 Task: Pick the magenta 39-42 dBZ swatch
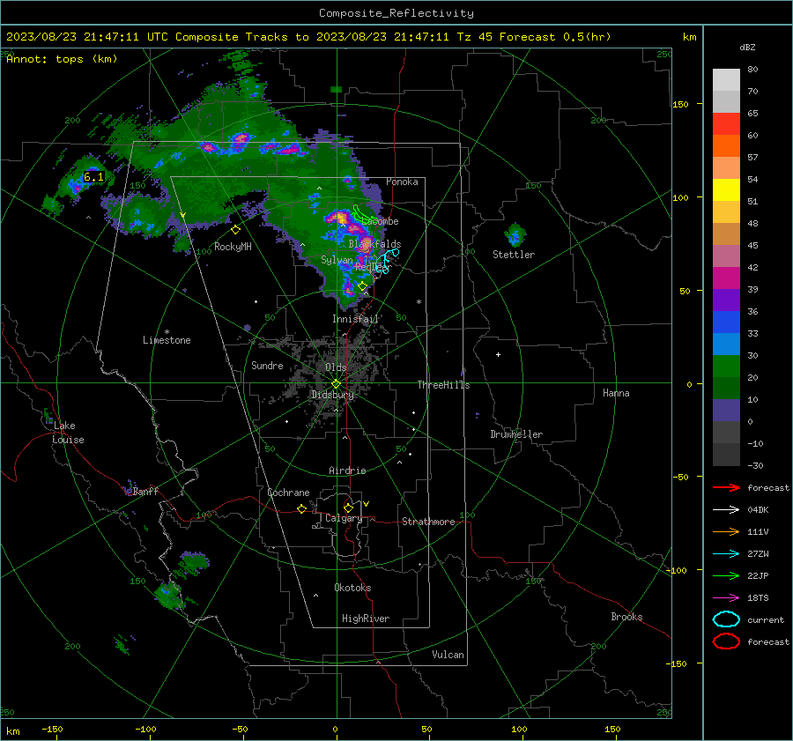[x=726, y=278]
